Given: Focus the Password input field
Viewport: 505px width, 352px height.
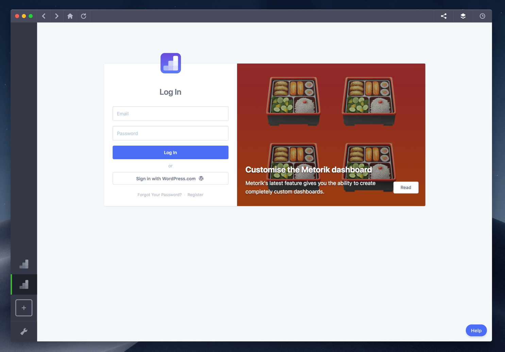Looking at the screenshot, I should click(170, 133).
